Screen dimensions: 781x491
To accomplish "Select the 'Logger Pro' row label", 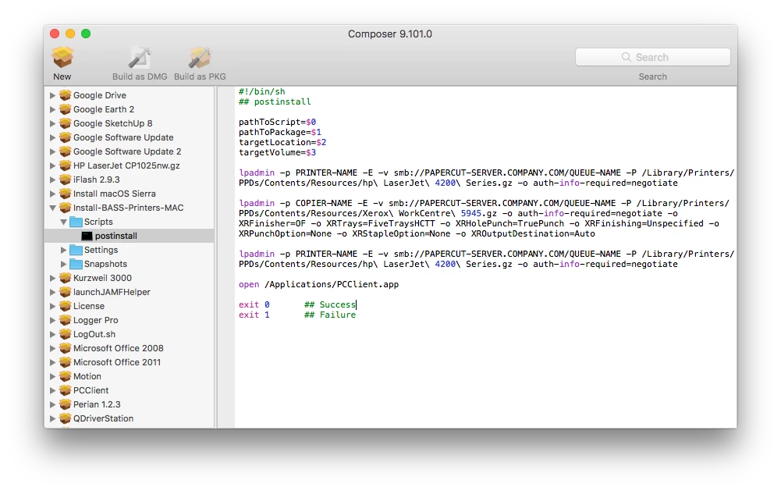I will point(96,320).
